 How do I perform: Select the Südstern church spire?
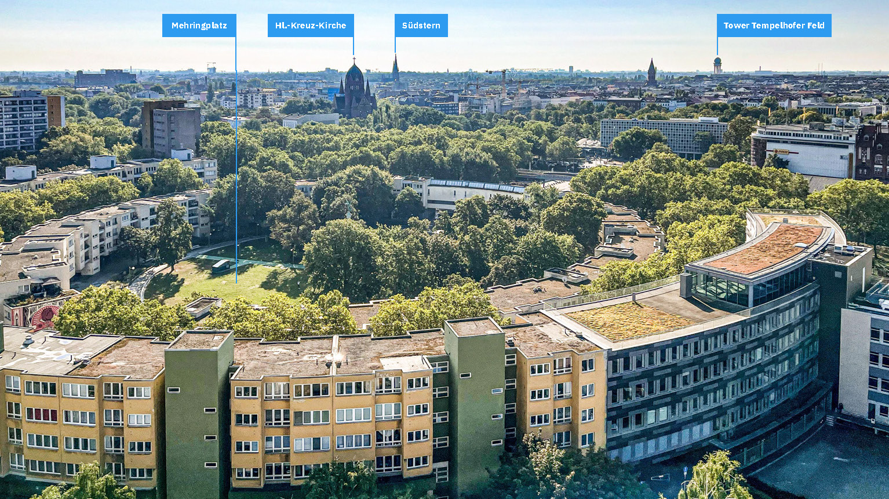[395, 68]
